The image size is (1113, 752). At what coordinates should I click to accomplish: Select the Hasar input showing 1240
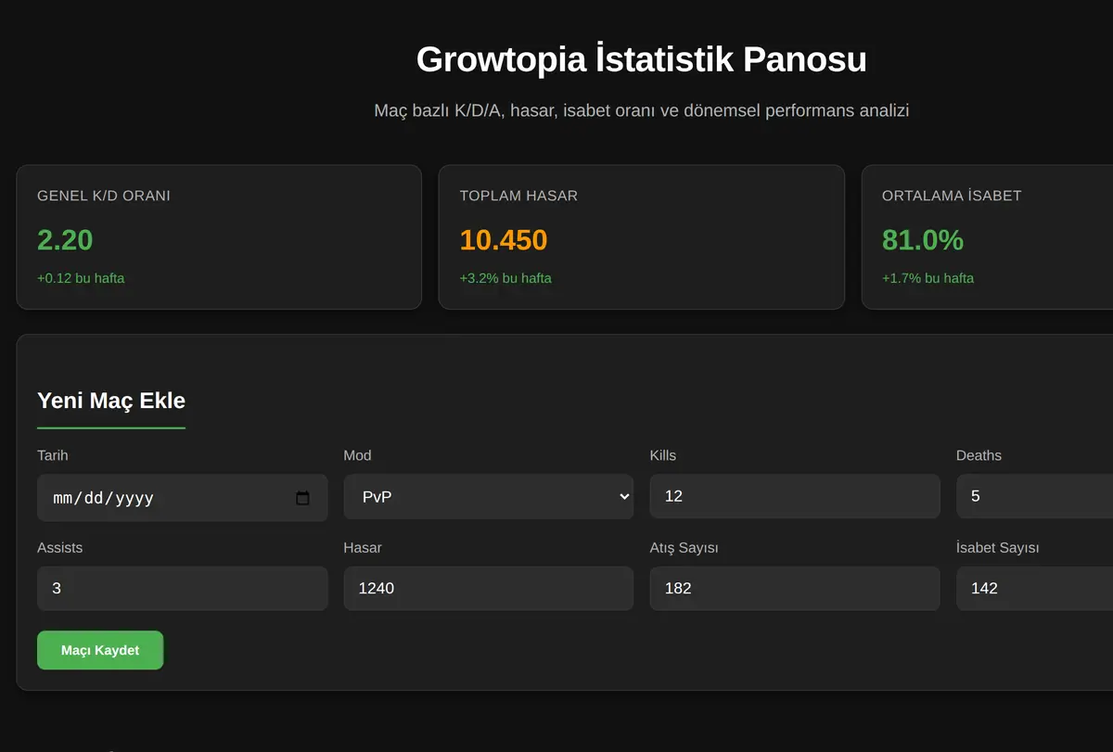tap(489, 588)
